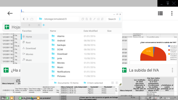Open the file manager overflow menu dots
The height and width of the screenshot is (100, 178).
tap(120, 19)
